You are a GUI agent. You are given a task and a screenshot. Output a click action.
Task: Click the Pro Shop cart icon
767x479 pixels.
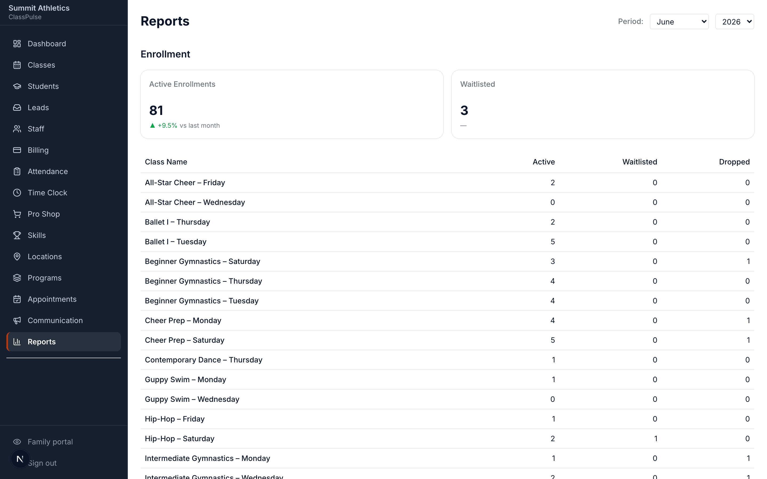17,214
